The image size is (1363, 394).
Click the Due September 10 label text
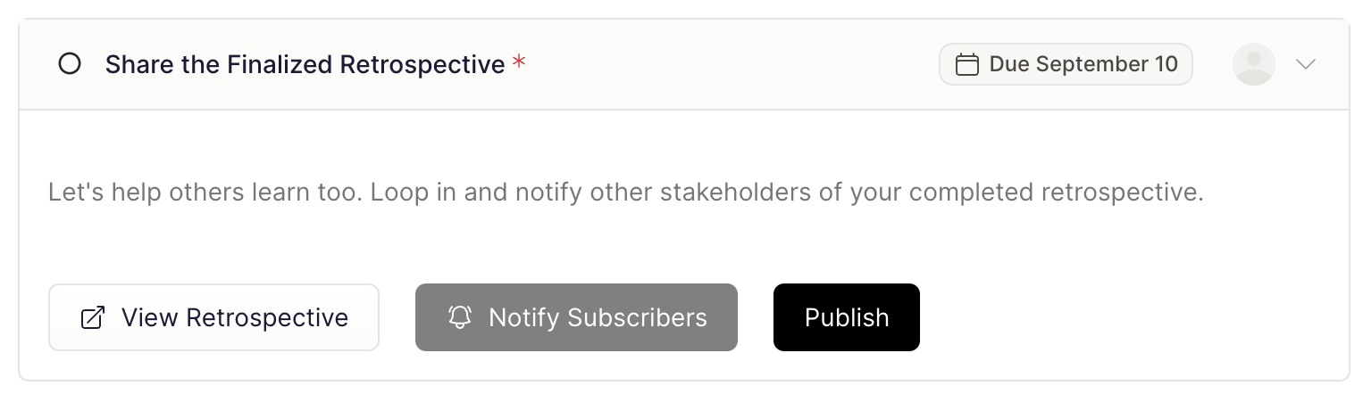1083,64
